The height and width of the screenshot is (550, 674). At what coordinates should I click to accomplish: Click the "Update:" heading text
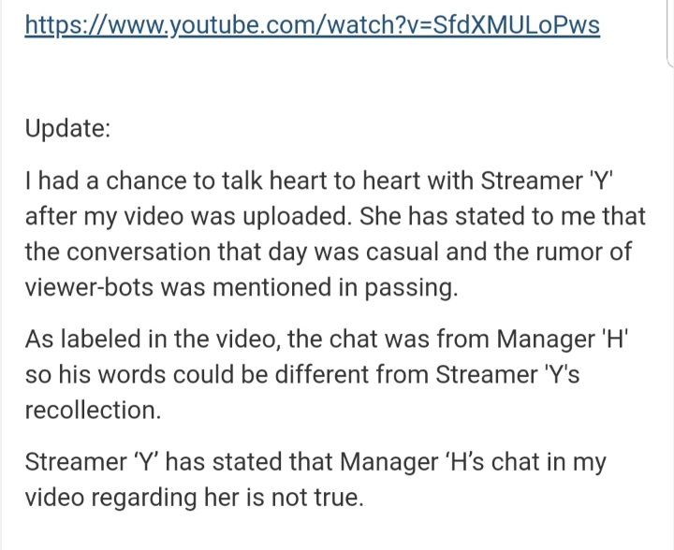[67, 128]
